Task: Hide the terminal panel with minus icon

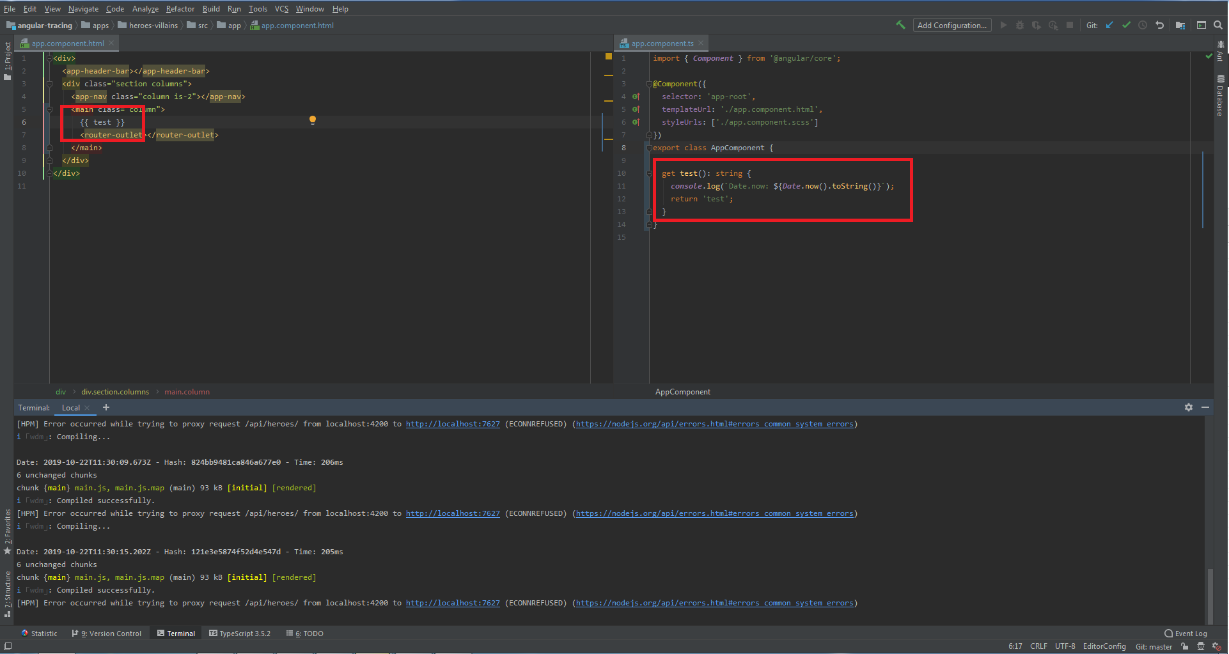Action: pyautogui.click(x=1205, y=407)
